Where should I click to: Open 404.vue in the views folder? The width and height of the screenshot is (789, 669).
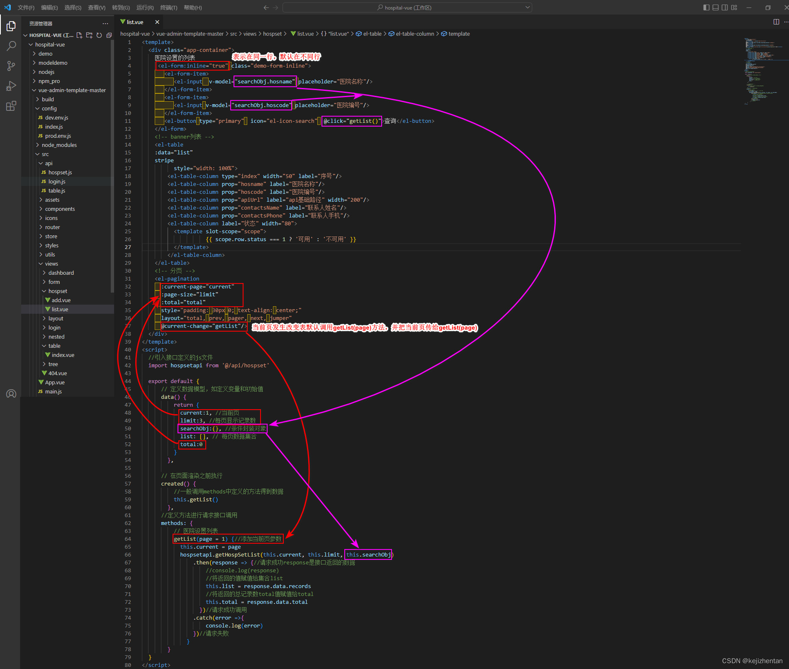pos(58,373)
